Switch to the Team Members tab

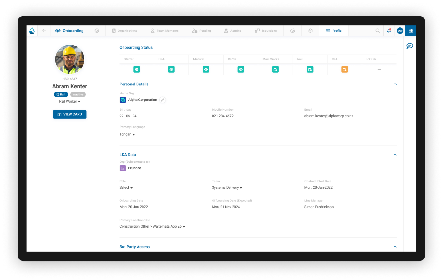tap(164, 31)
